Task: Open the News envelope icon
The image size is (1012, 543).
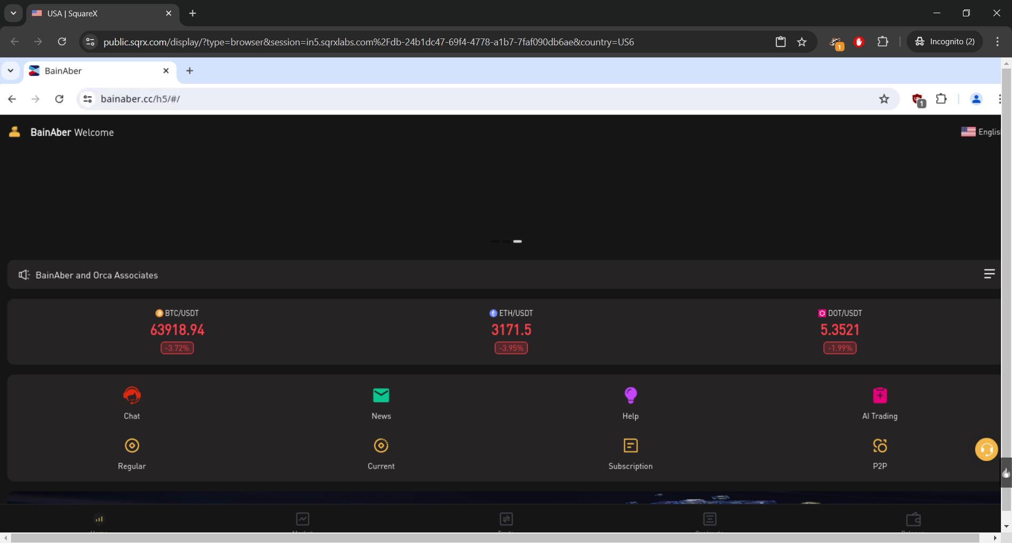Action: coord(381,395)
